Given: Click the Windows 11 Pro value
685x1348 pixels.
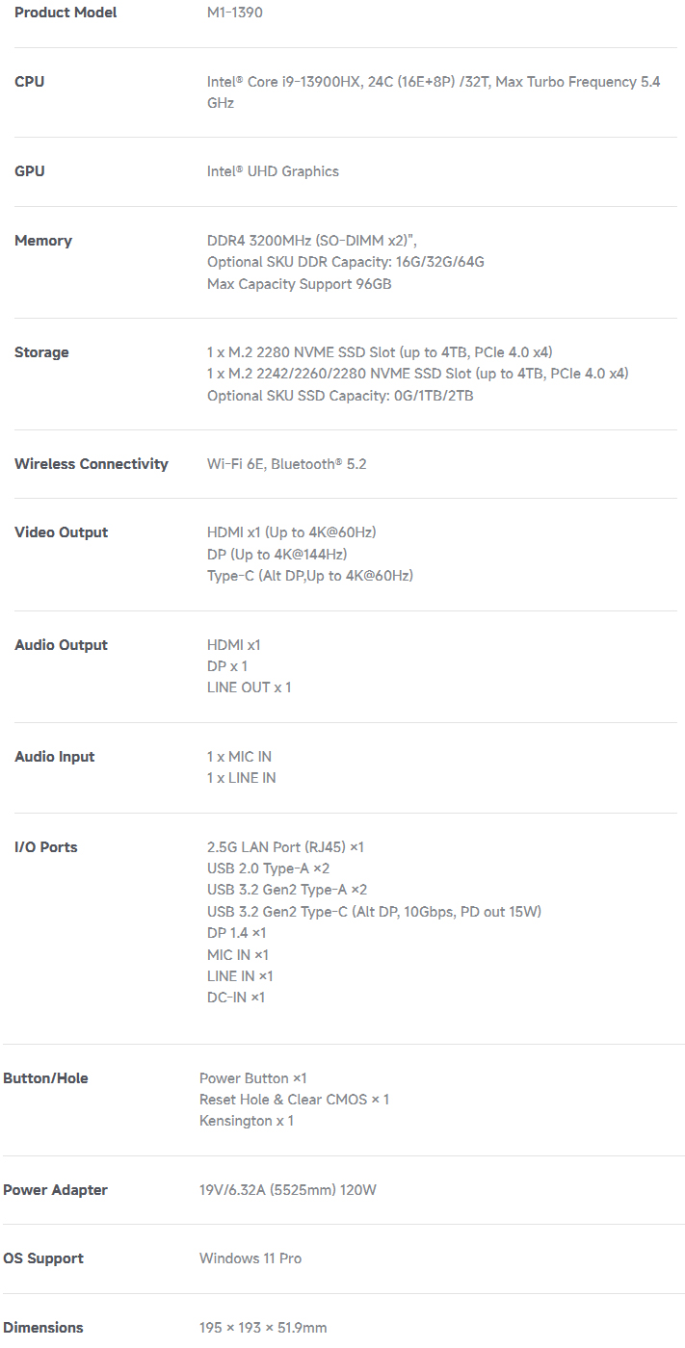Looking at the screenshot, I should click(250, 1258).
